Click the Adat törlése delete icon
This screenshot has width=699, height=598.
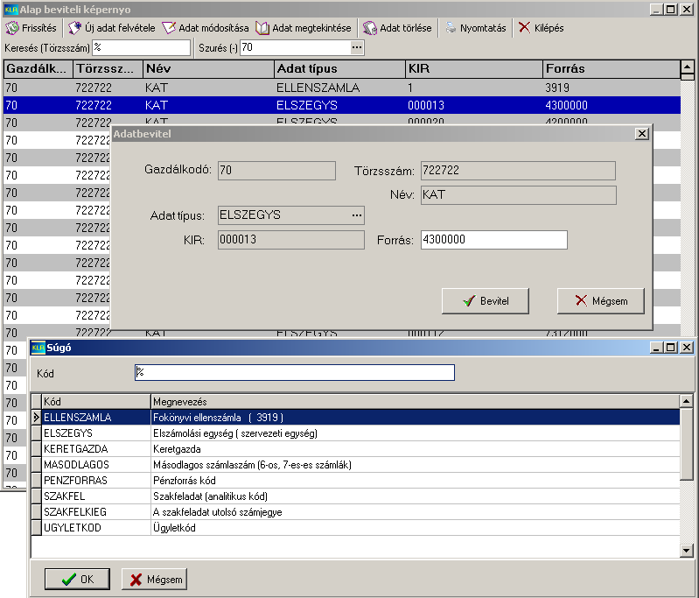pos(369,28)
